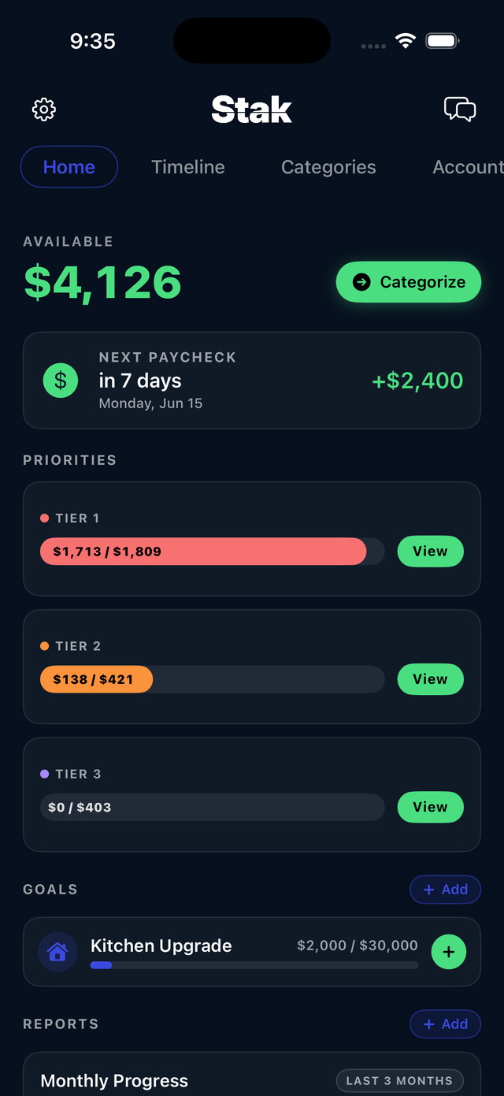Switch to the Timeline tab
The height and width of the screenshot is (1096, 504).
tap(188, 167)
